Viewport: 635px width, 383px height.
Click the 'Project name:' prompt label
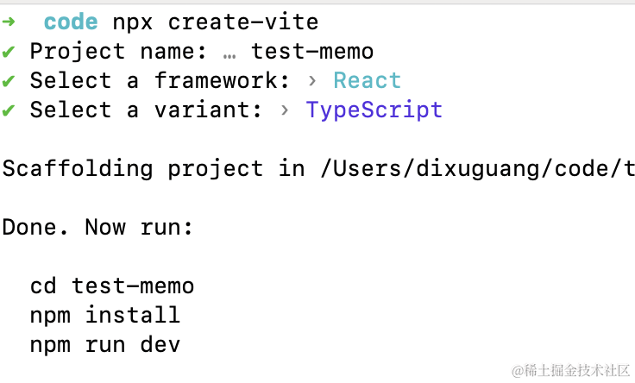click(x=119, y=52)
